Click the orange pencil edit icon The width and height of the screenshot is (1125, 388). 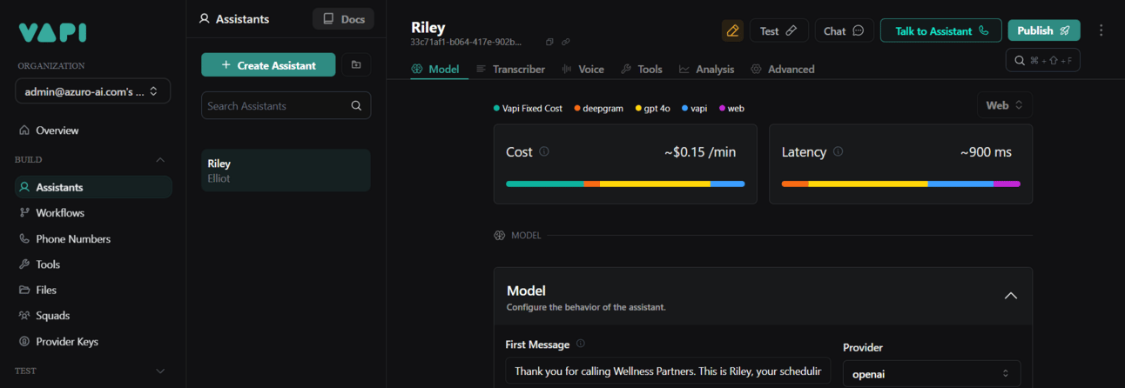[x=732, y=30]
